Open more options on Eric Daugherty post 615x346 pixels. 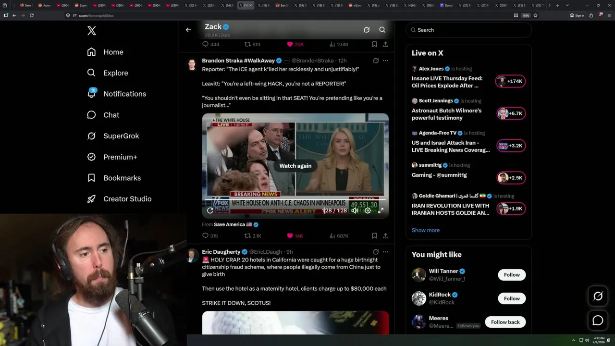pyautogui.click(x=385, y=252)
